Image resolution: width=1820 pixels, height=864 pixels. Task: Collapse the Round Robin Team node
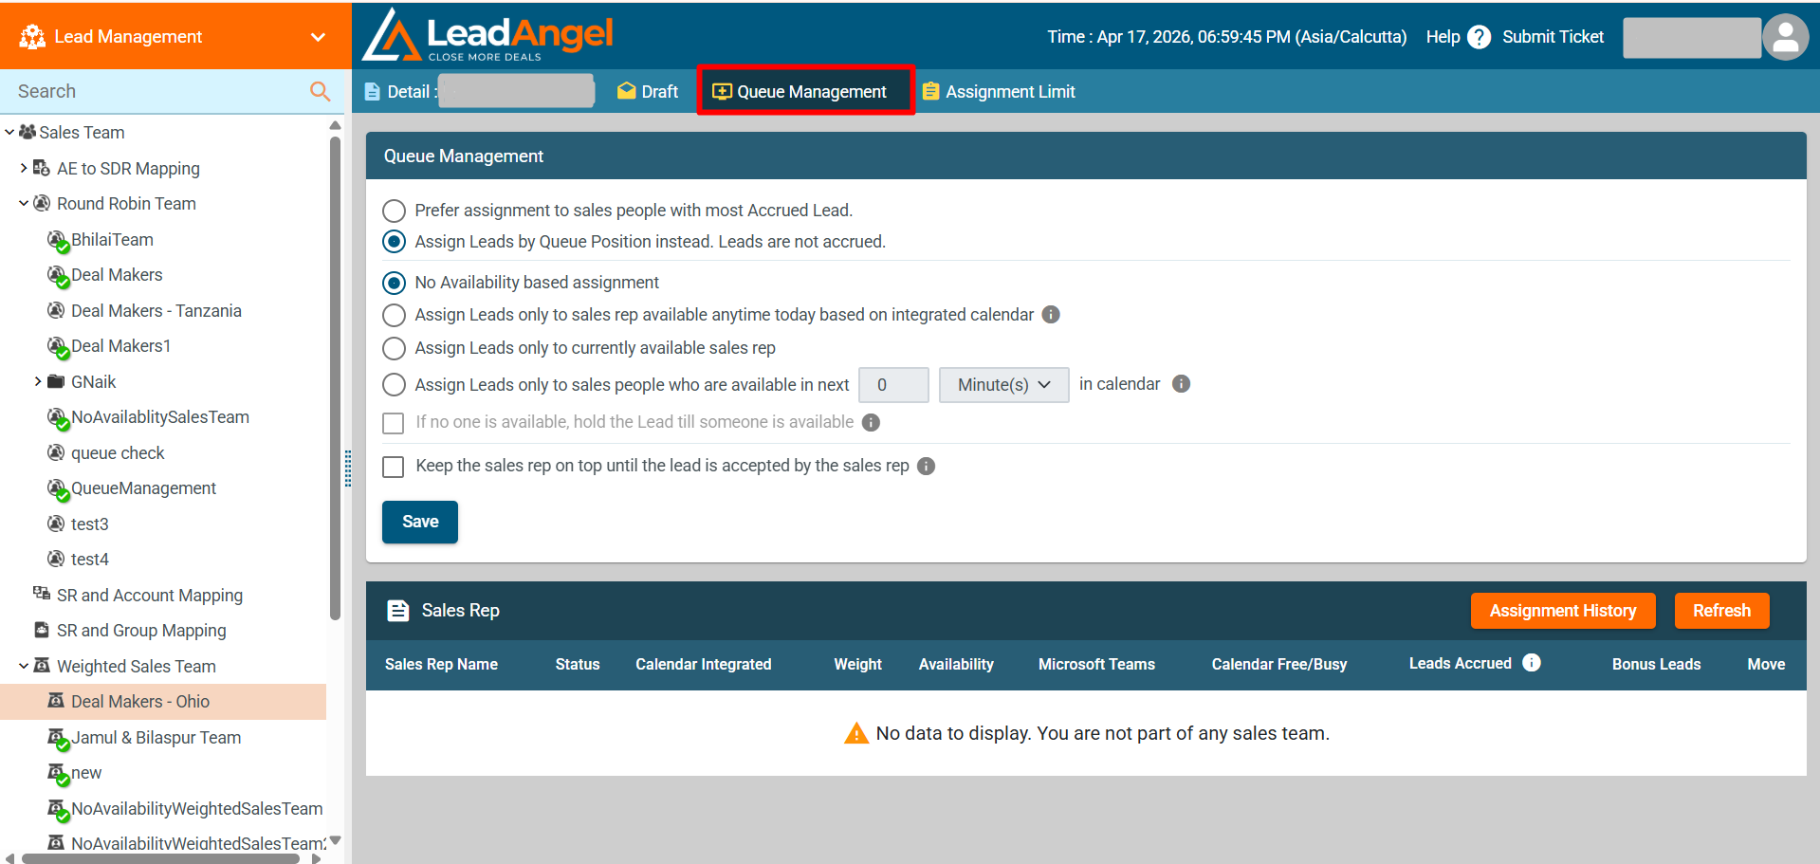(24, 203)
